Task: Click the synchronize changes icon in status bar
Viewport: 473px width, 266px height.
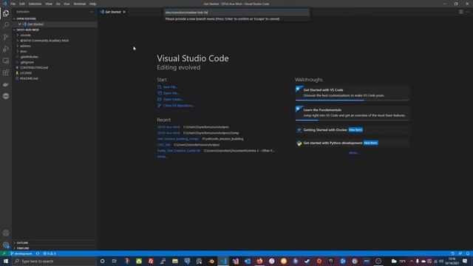Action: 38,253
